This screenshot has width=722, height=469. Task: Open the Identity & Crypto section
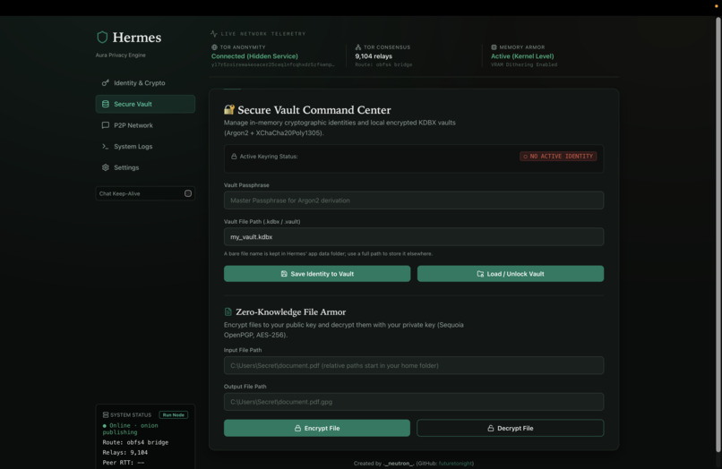coord(145,83)
